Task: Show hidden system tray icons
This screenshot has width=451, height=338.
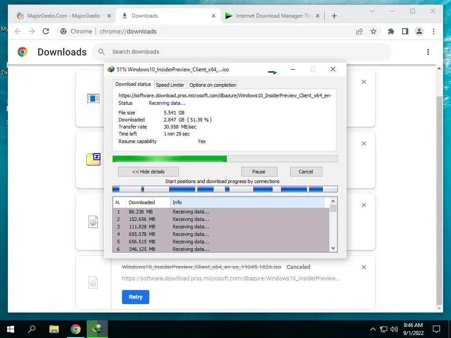Action: 373,329
